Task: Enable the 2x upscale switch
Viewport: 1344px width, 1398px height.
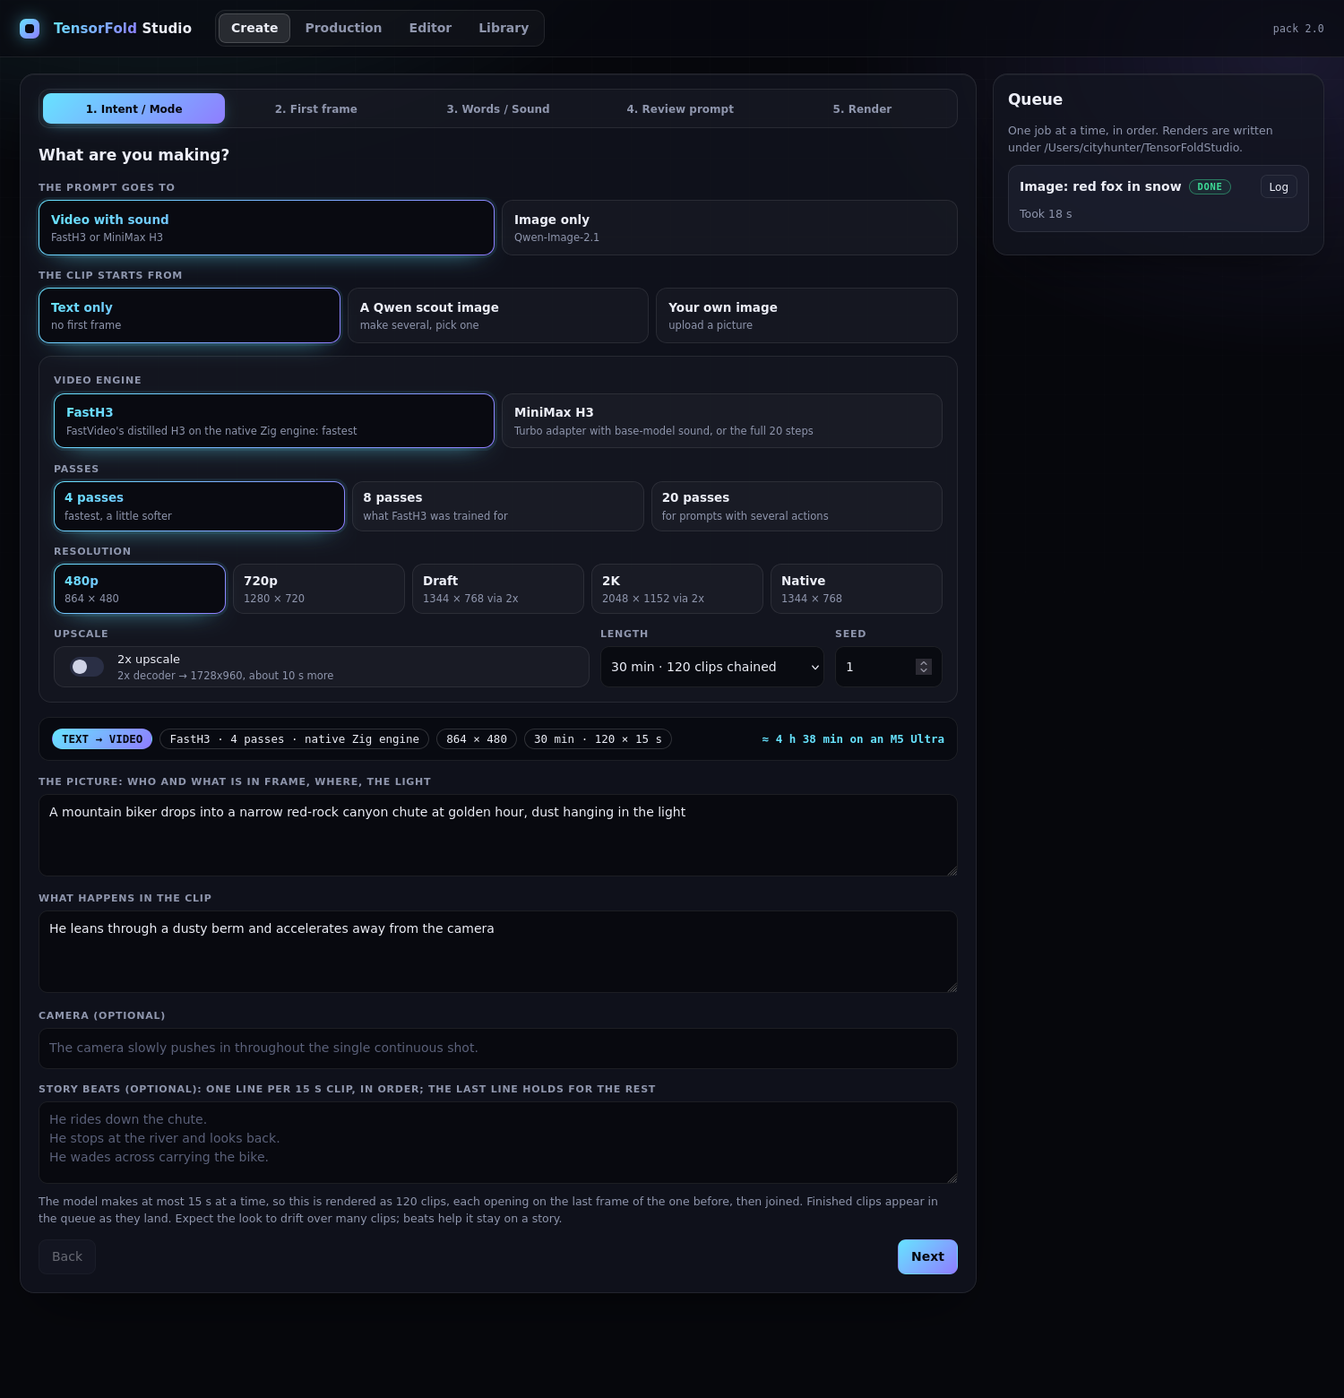Action: [87, 667]
